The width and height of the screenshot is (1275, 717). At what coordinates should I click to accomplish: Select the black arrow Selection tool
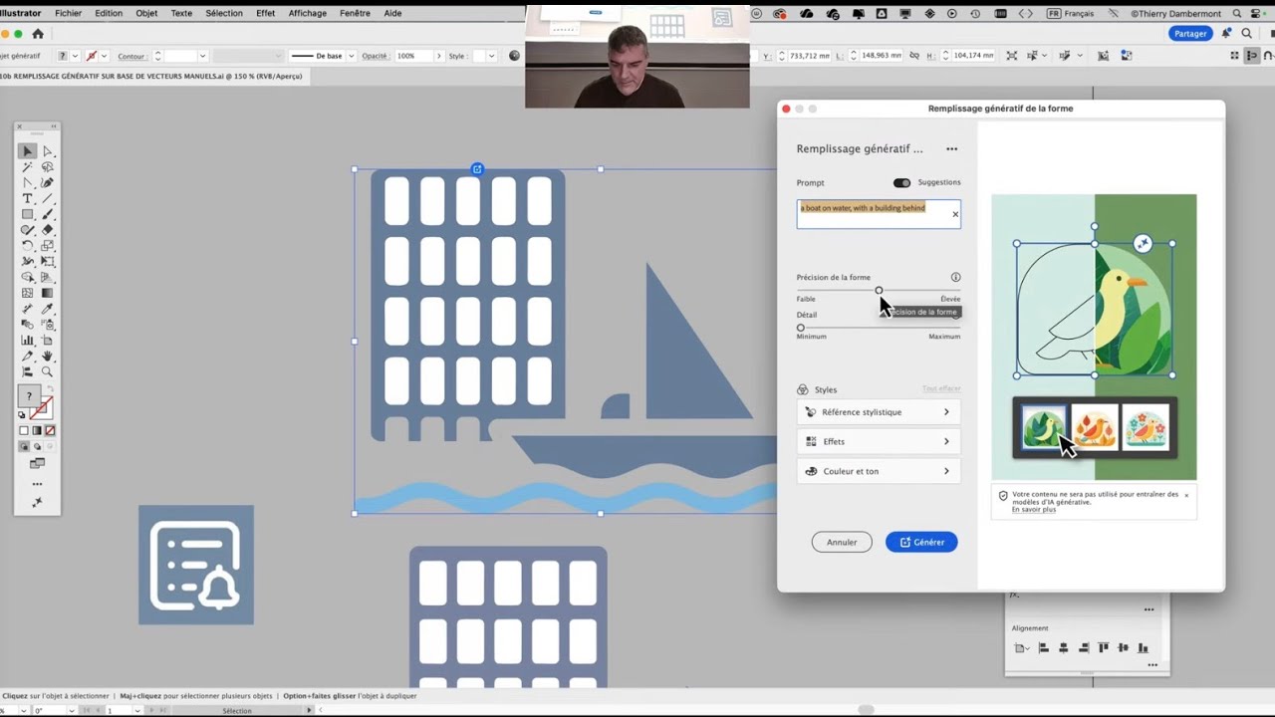tap(27, 151)
